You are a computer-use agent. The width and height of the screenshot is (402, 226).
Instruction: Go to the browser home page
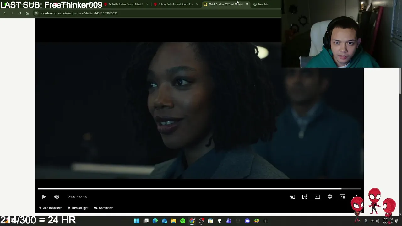tap(27, 13)
